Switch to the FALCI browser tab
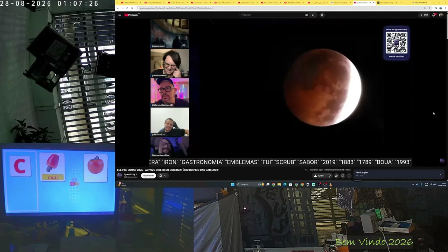 click(x=270, y=2)
